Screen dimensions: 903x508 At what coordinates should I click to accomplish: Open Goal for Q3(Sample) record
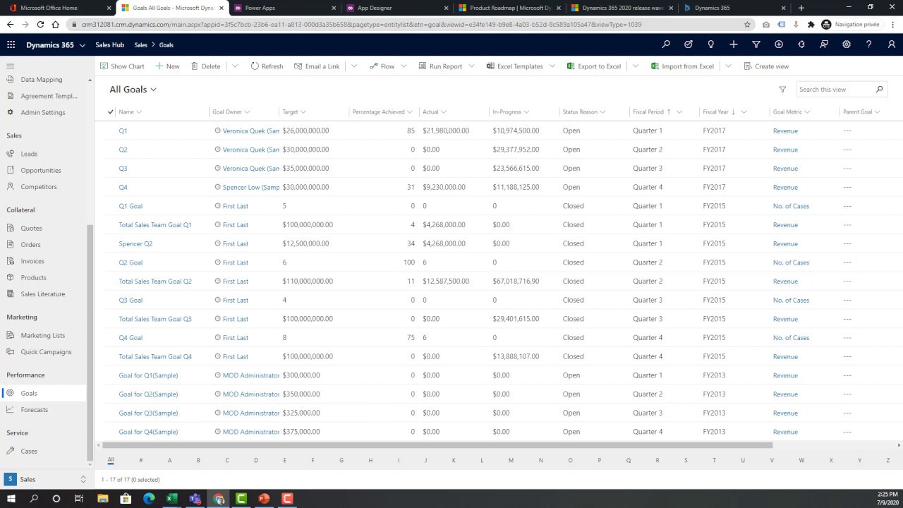148,413
